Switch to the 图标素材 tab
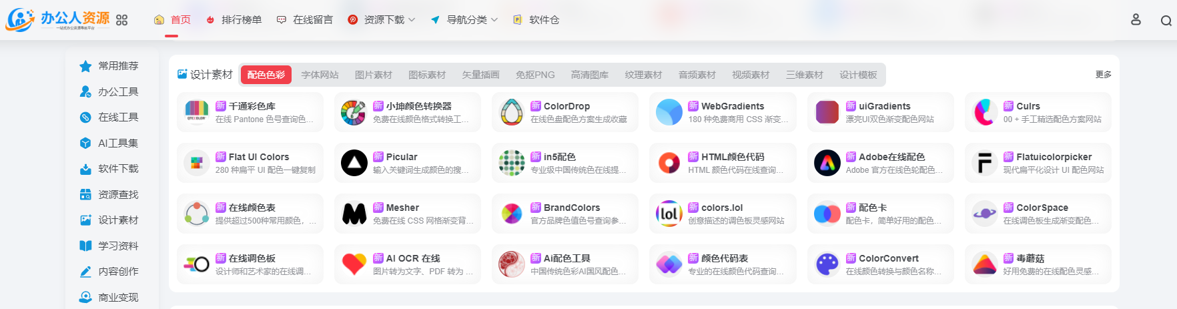Screen dimensions: 1177x309 click(x=427, y=75)
